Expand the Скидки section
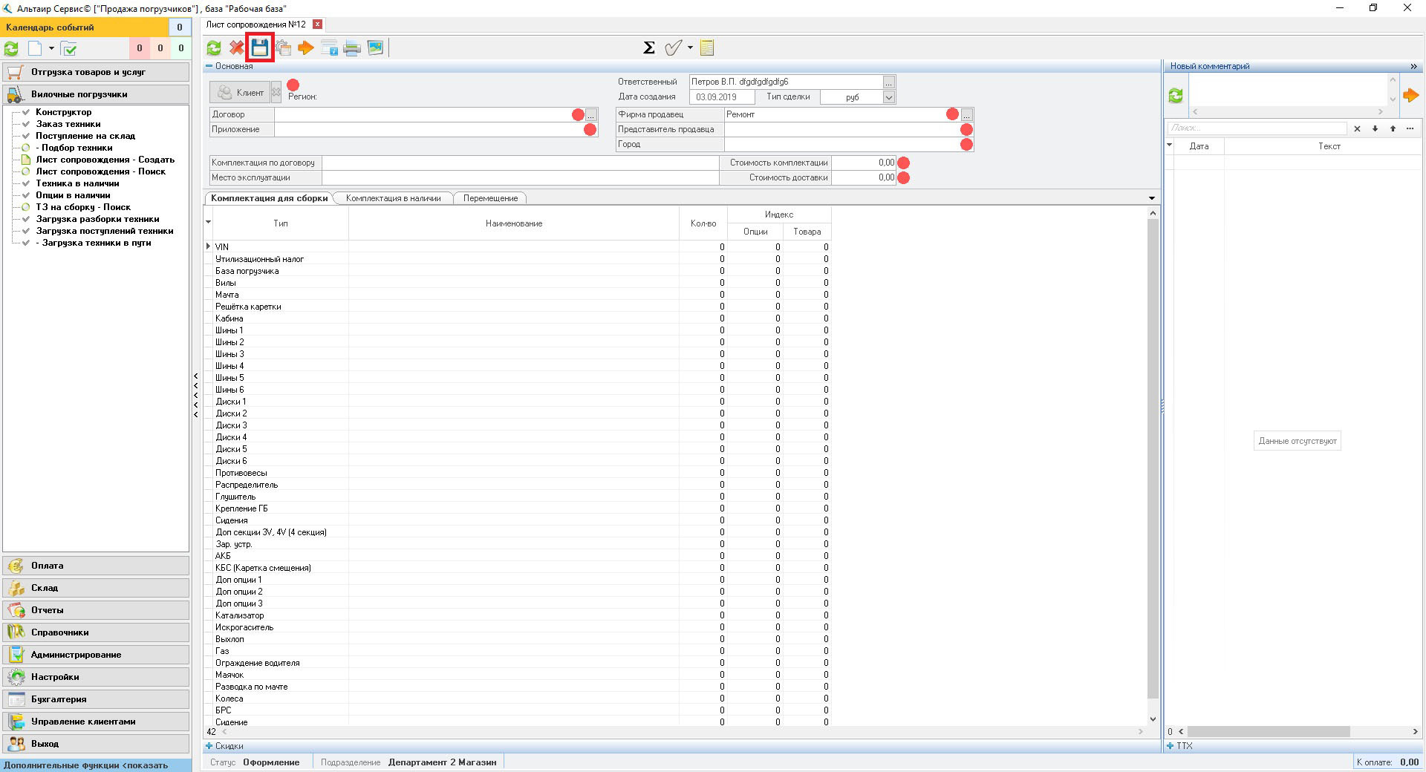 pyautogui.click(x=209, y=746)
